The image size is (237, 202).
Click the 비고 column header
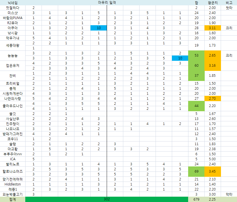click(229, 3)
